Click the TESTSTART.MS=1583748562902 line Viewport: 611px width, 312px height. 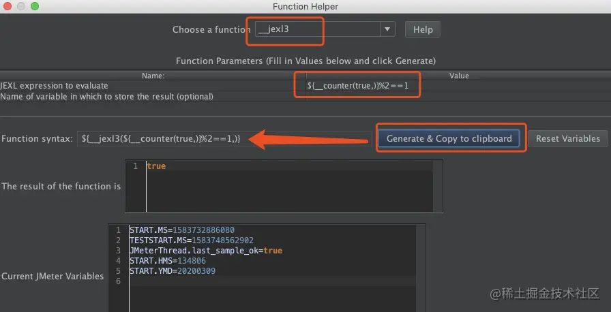pyautogui.click(x=192, y=240)
